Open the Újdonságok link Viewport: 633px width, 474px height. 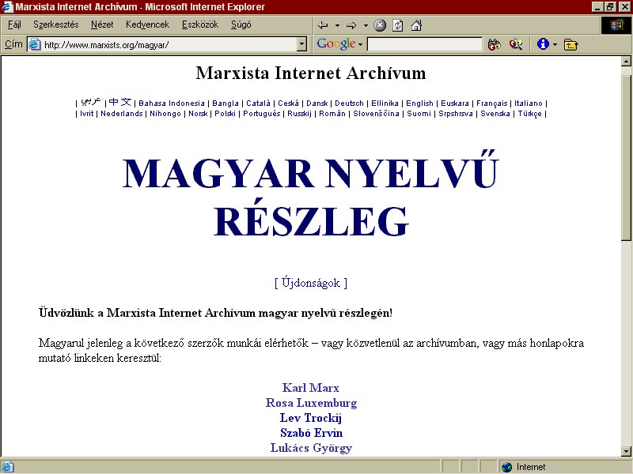(310, 283)
